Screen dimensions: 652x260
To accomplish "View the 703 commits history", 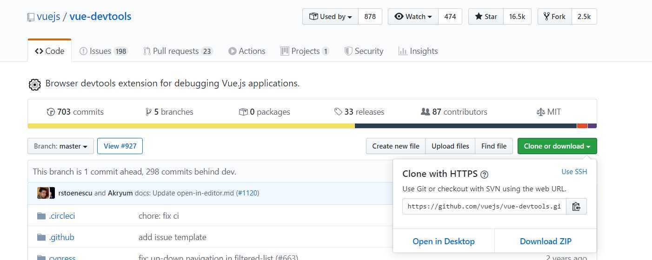I will coord(75,112).
